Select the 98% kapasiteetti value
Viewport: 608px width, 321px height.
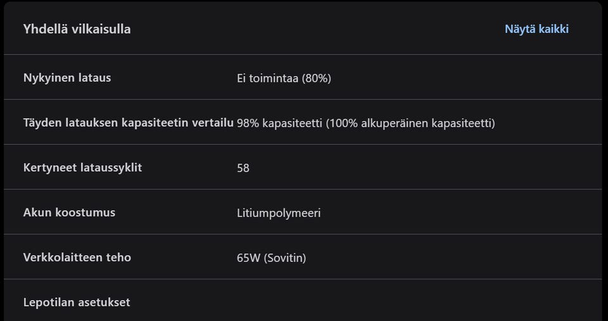click(279, 123)
